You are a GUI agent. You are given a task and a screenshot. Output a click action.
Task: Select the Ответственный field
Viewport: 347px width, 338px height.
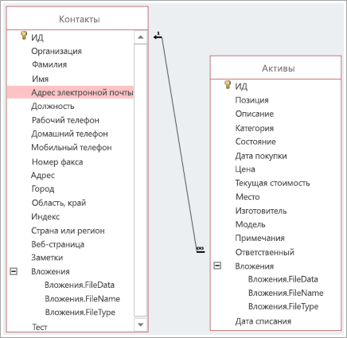tap(265, 252)
